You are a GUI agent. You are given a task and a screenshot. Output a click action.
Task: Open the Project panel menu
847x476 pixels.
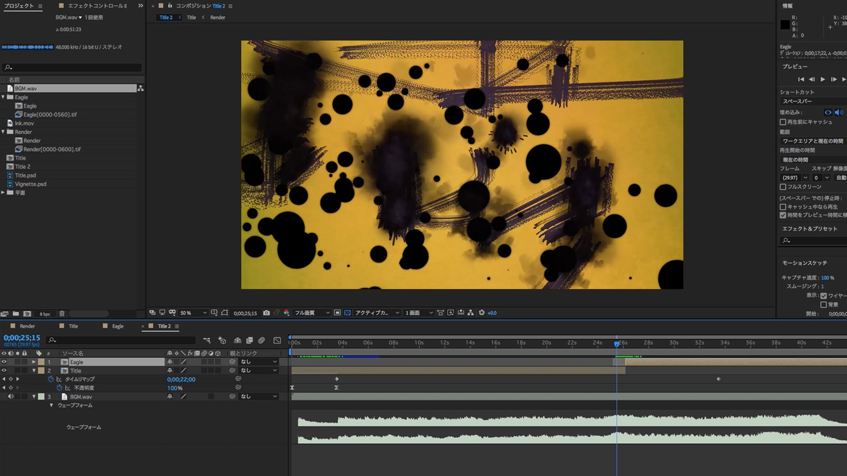[x=40, y=6]
